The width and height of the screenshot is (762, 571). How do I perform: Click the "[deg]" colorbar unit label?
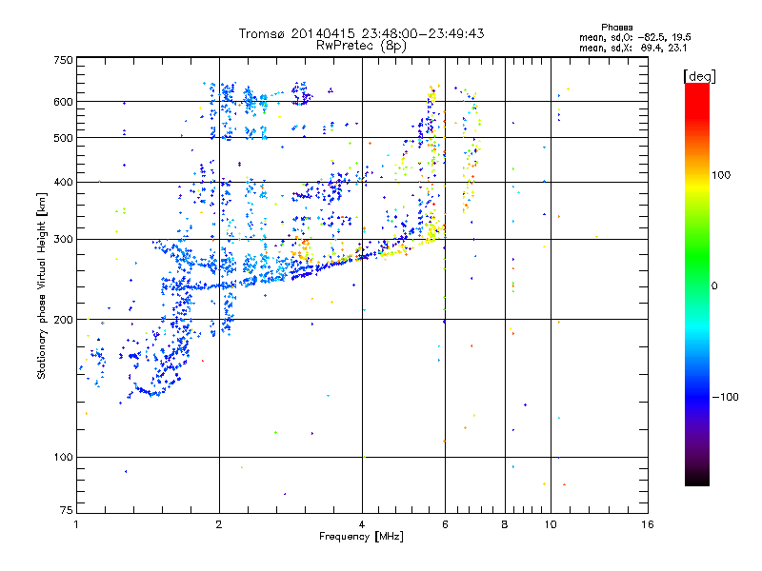click(x=699, y=76)
